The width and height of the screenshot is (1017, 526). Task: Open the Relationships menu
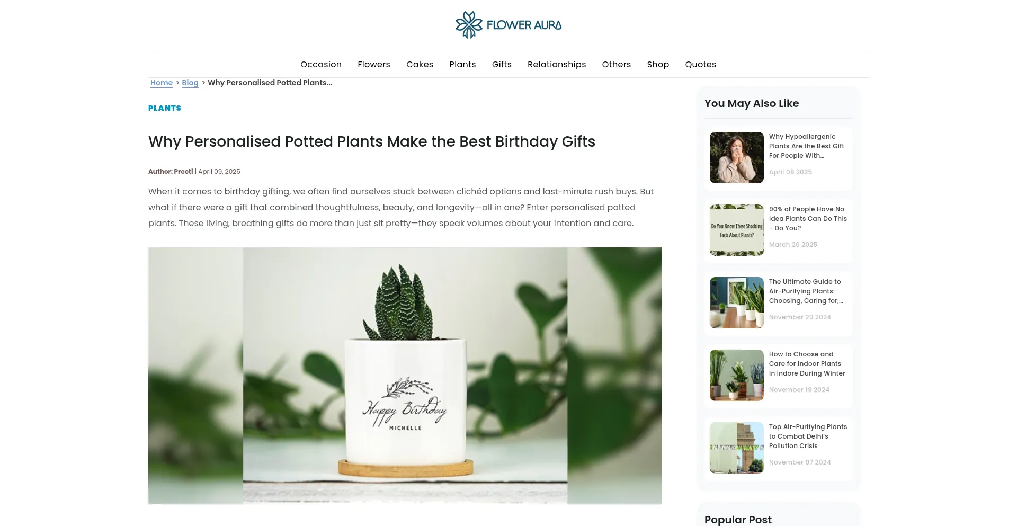click(x=557, y=65)
